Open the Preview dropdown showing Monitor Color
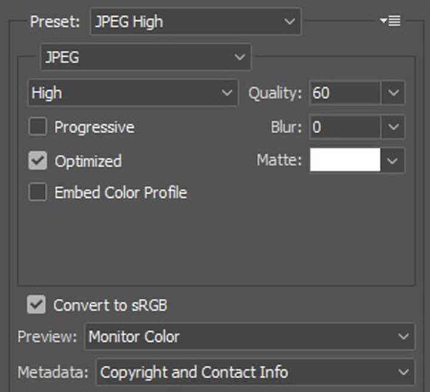This screenshot has width=430, height=392. pos(250,336)
